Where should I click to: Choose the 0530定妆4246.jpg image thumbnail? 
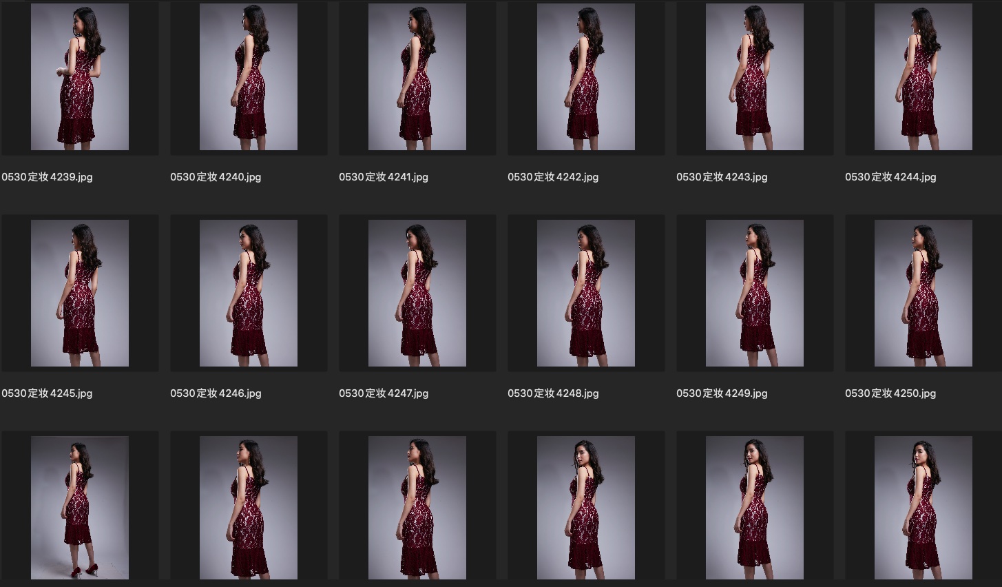[249, 293]
